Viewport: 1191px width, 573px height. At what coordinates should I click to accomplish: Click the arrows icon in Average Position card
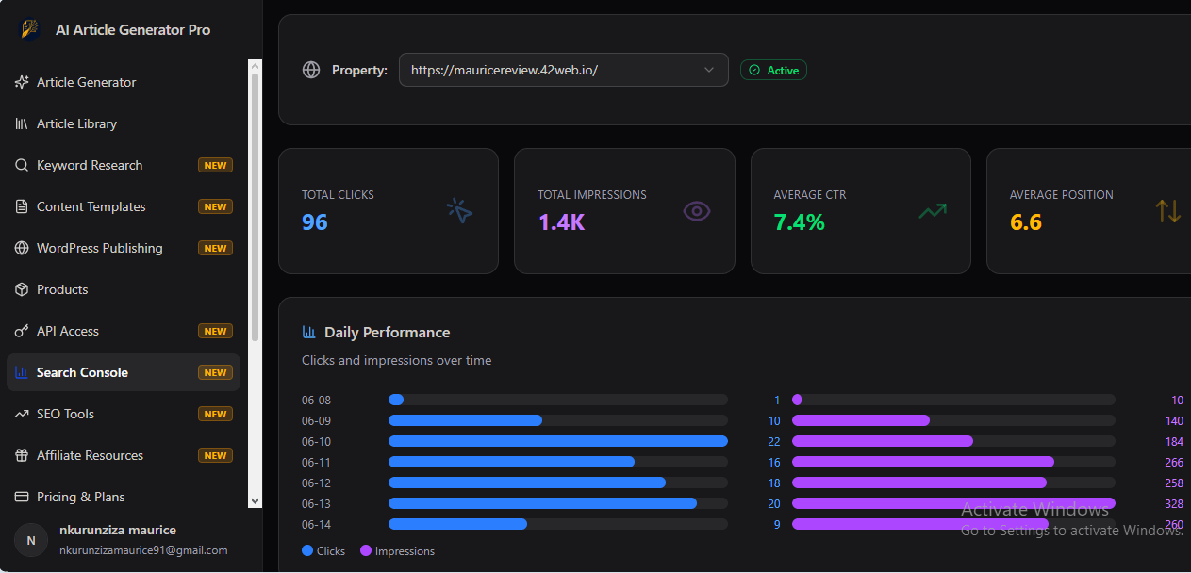pos(1168,211)
